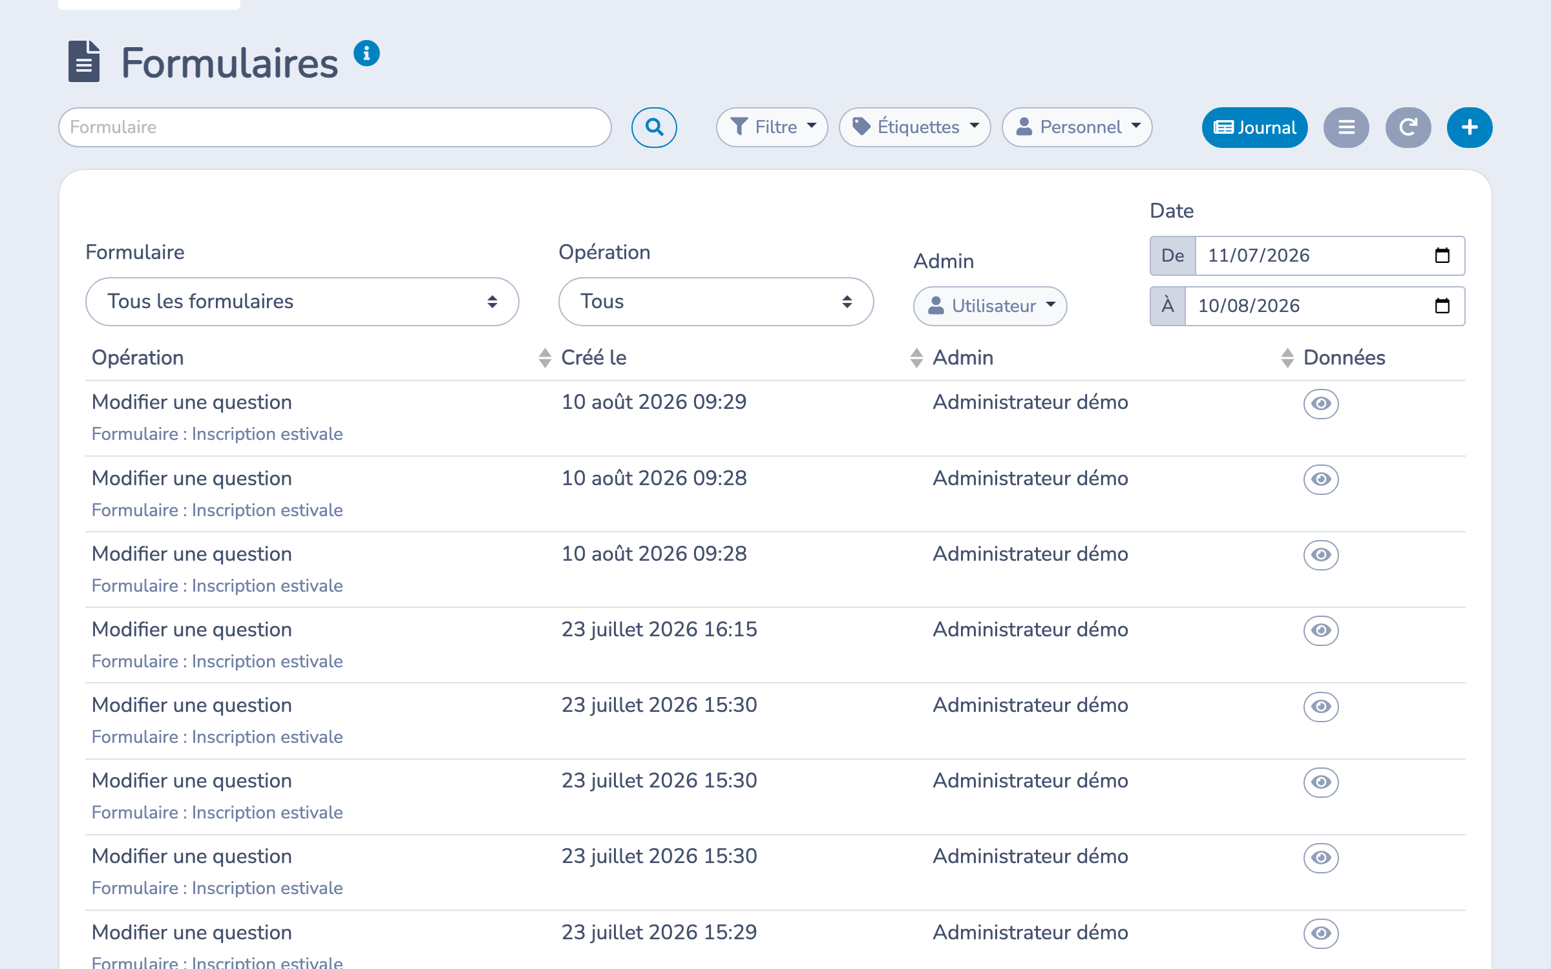The width and height of the screenshot is (1551, 969).
Task: View data for 10 août 2026 09:29 entry
Action: (x=1321, y=404)
